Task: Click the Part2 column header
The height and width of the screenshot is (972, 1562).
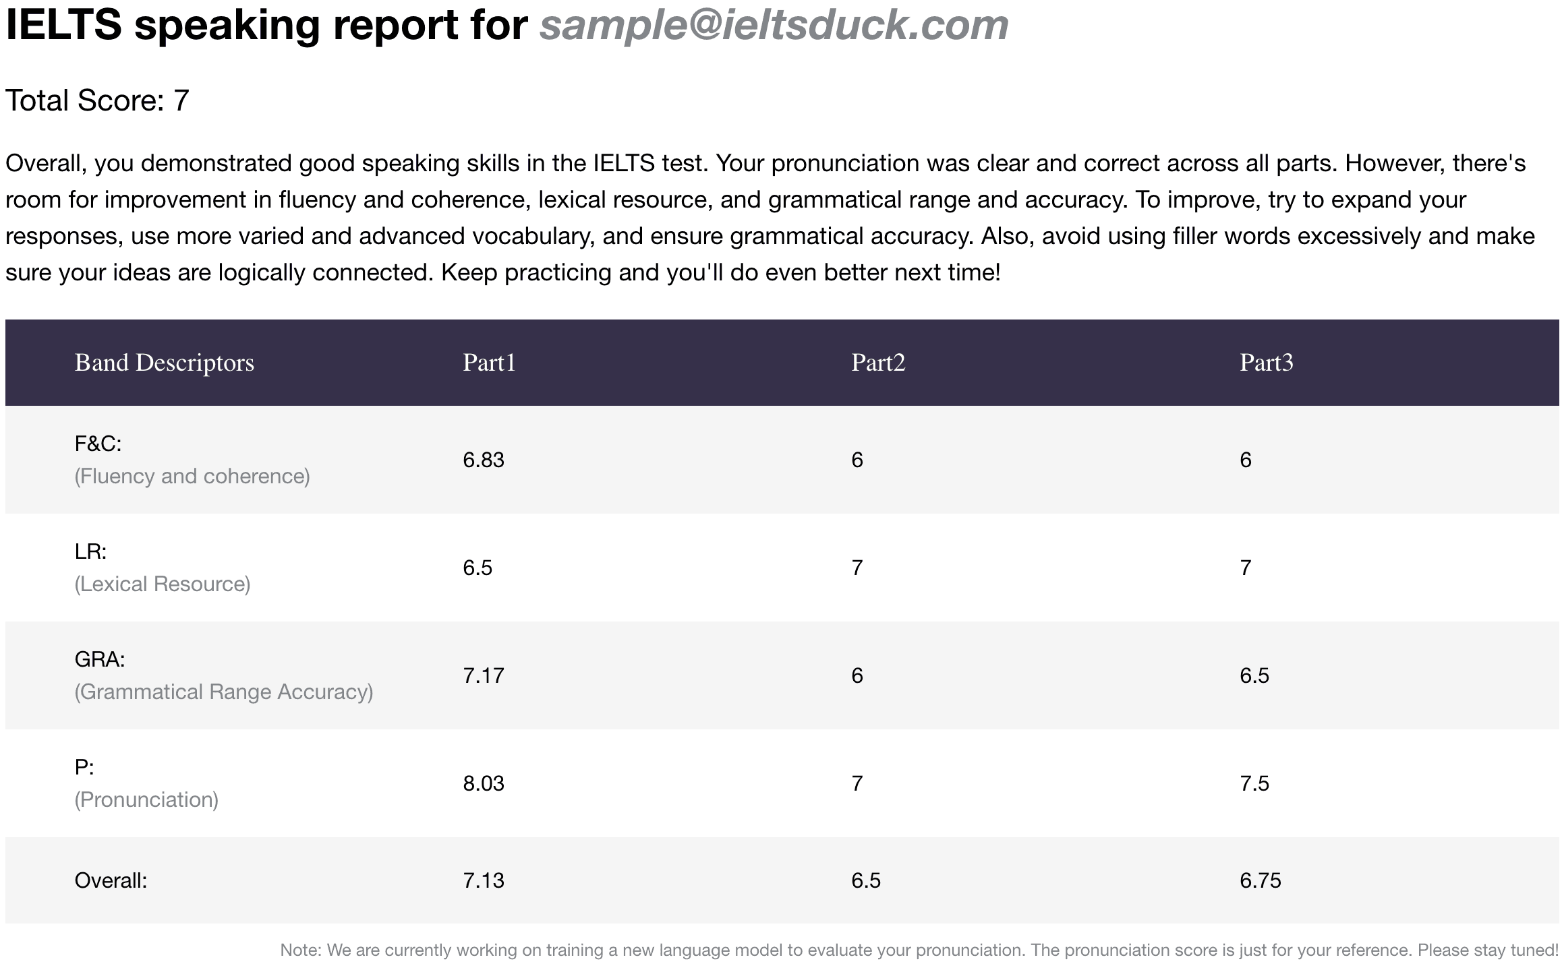Action: tap(877, 363)
